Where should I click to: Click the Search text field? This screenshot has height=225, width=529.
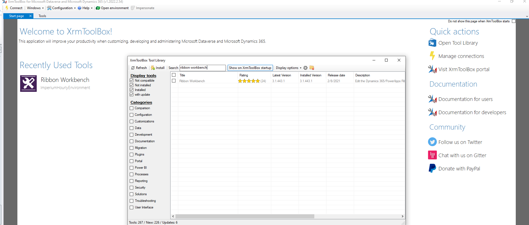(202, 68)
